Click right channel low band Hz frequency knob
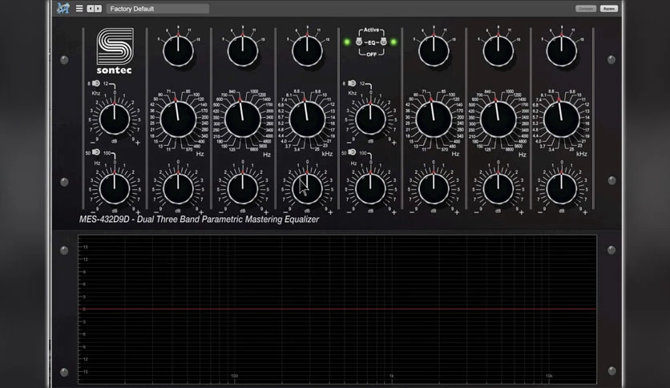This screenshot has width=670, height=388. point(434,119)
